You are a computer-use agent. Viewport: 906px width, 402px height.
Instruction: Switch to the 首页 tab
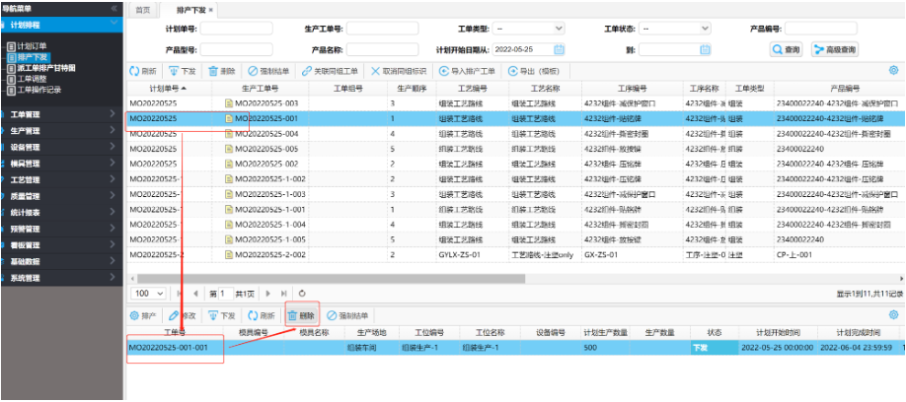pyautogui.click(x=143, y=9)
